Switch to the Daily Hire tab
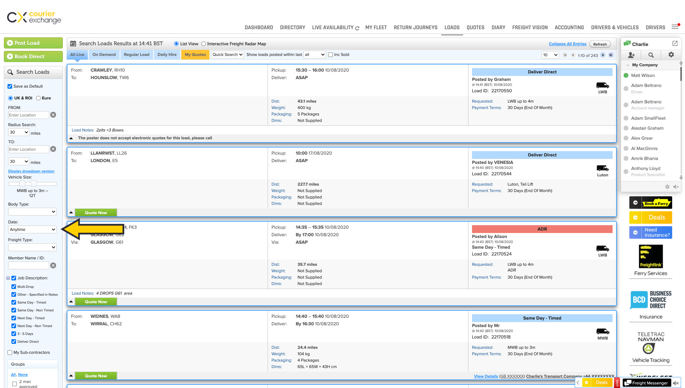This screenshot has width=685, height=388. click(167, 55)
